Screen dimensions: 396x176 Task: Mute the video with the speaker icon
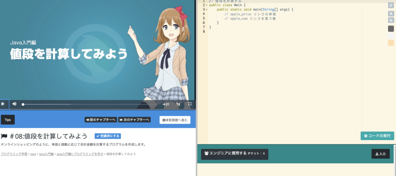(14, 104)
